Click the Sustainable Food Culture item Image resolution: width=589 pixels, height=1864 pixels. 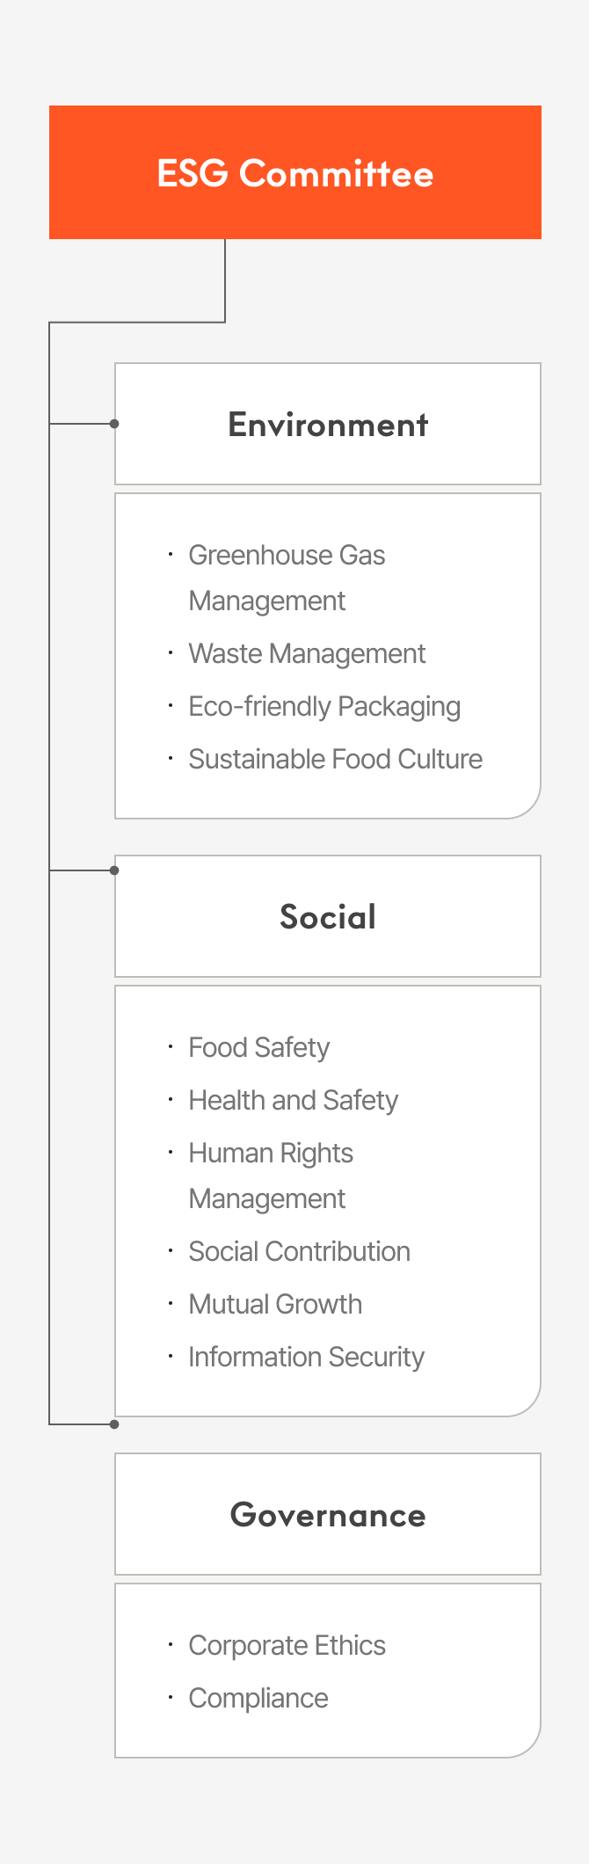coord(335,759)
